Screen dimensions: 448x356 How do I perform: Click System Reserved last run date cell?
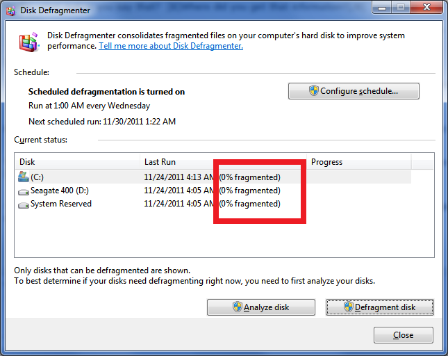(x=179, y=204)
